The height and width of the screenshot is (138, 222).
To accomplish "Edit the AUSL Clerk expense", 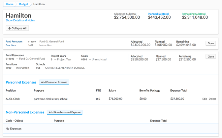I will [205, 99].
